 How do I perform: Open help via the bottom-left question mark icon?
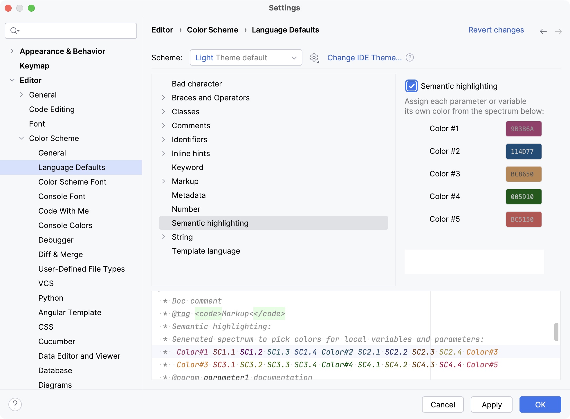tap(15, 404)
